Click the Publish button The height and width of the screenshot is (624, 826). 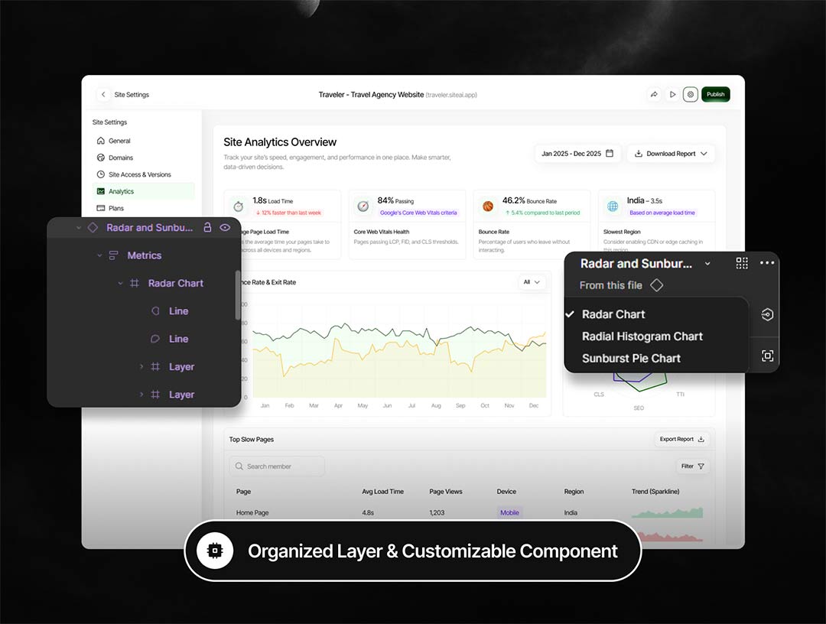tap(716, 95)
